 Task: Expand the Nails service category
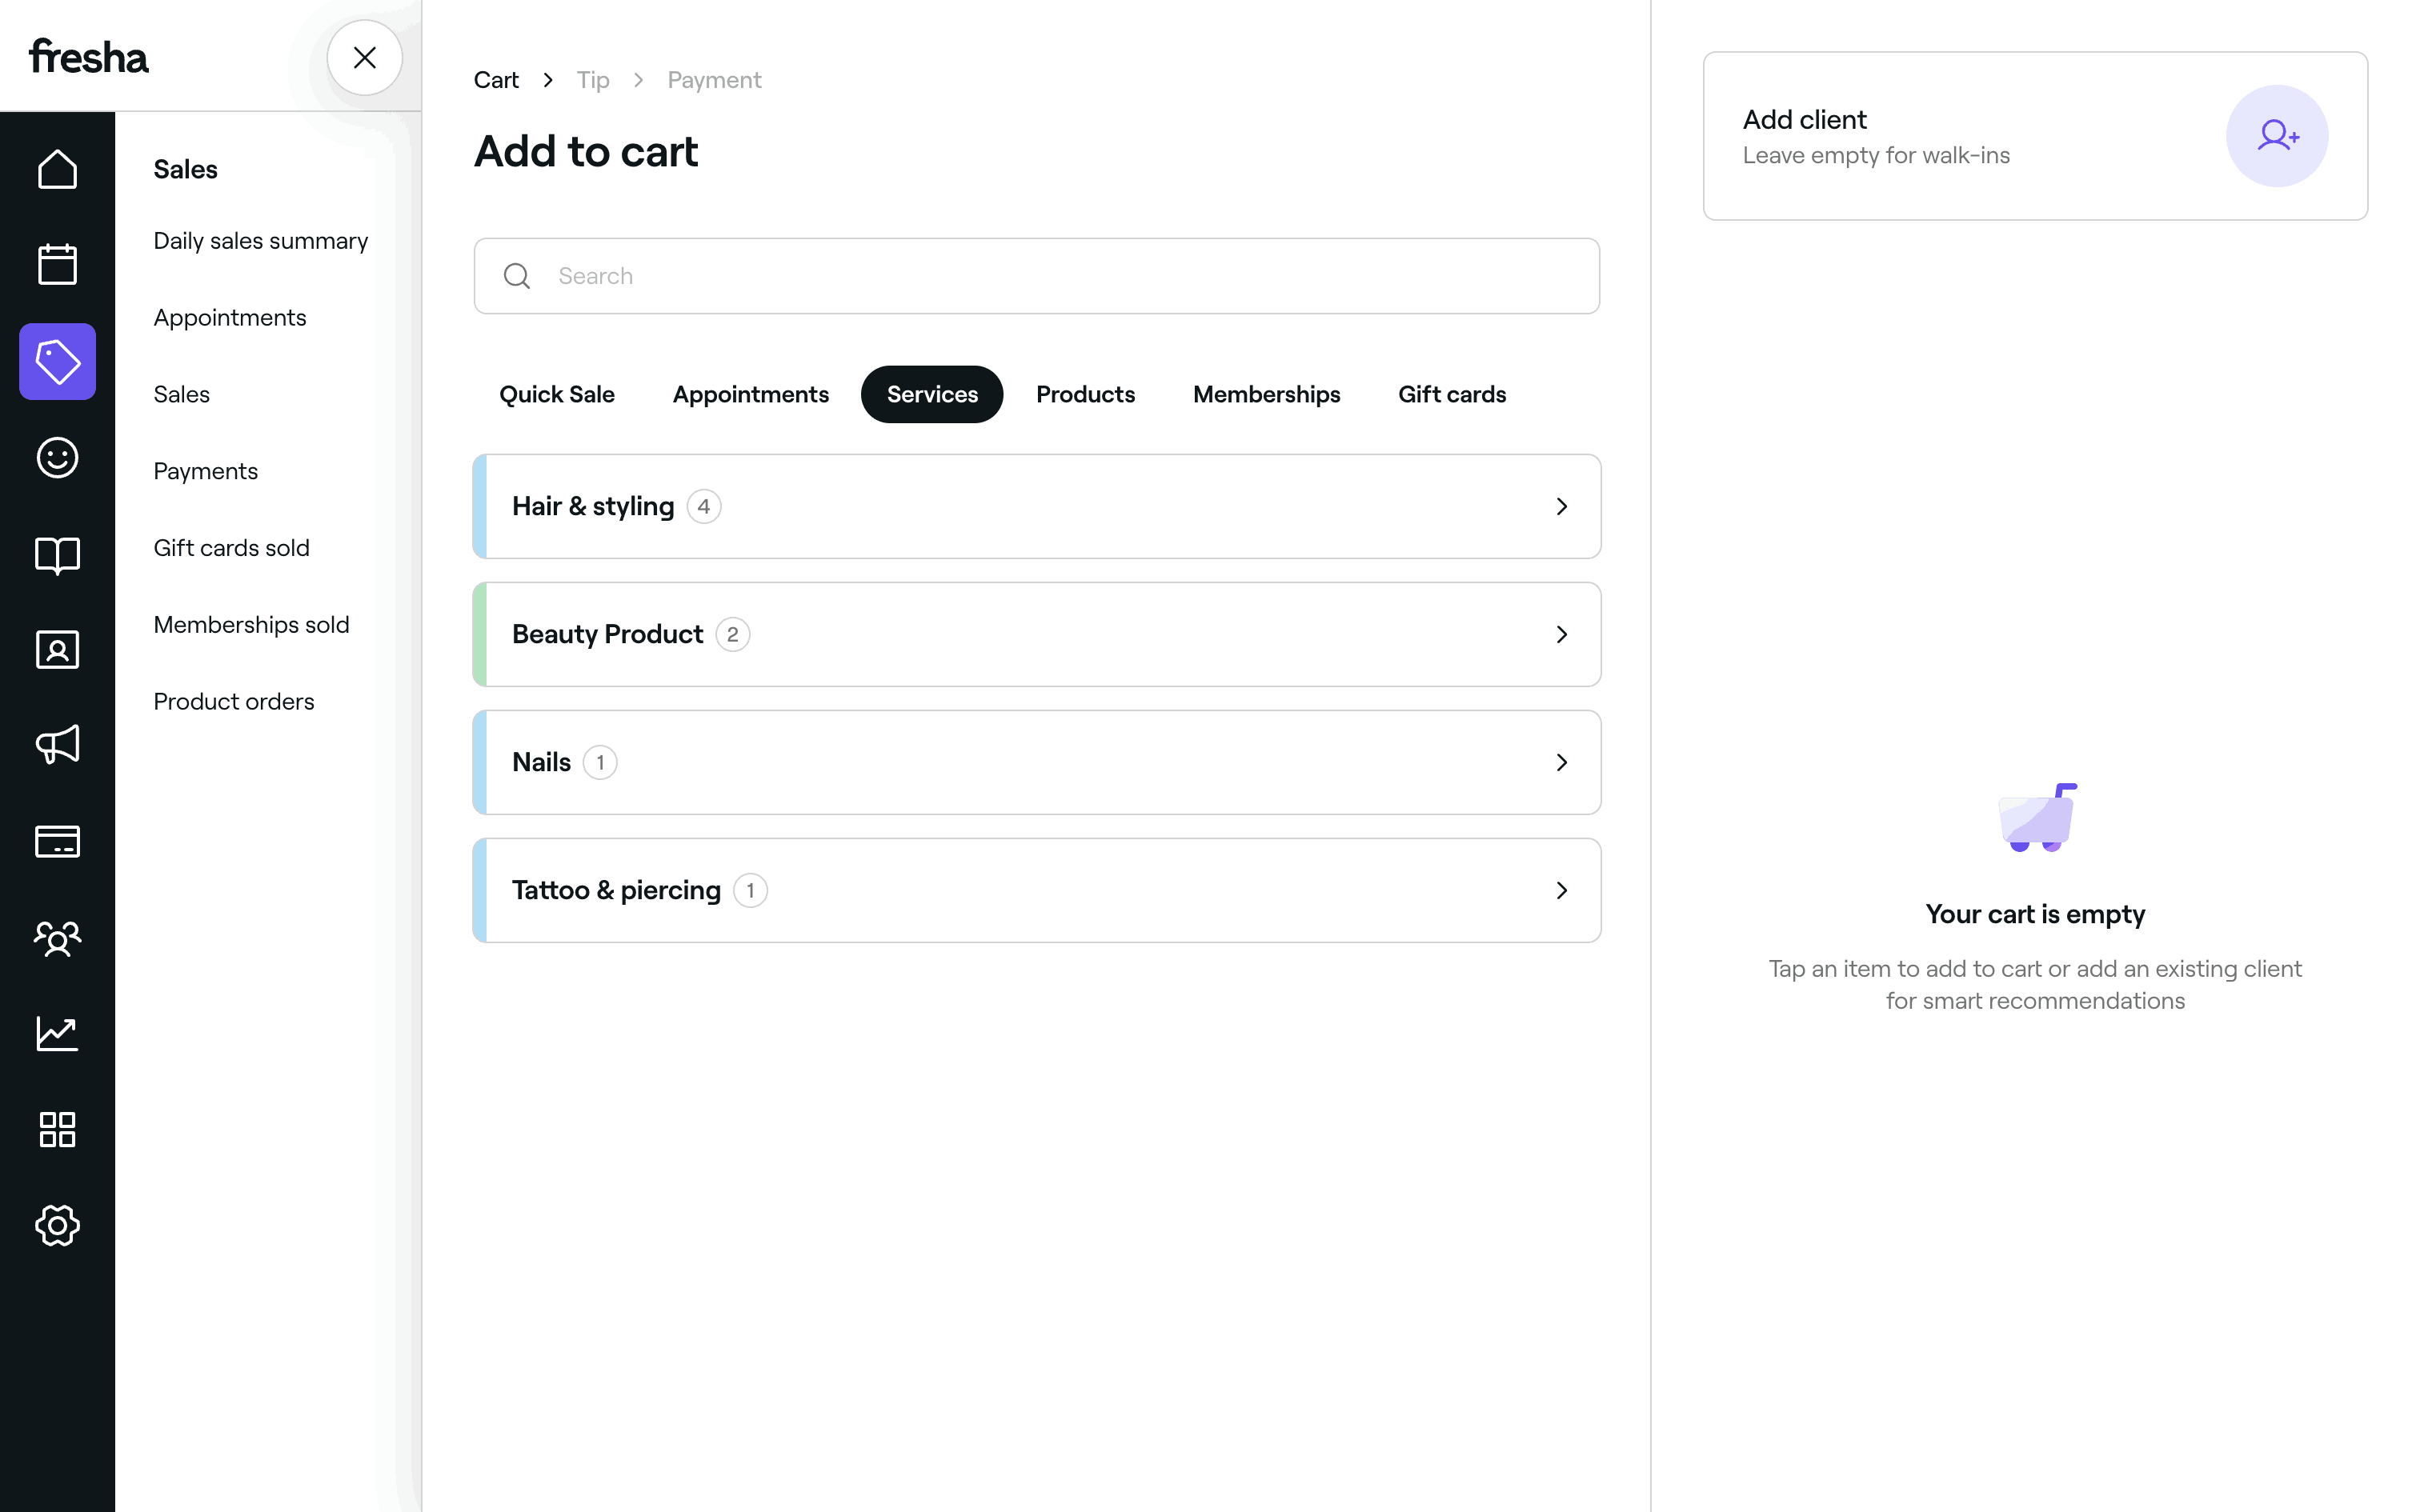click(1036, 762)
